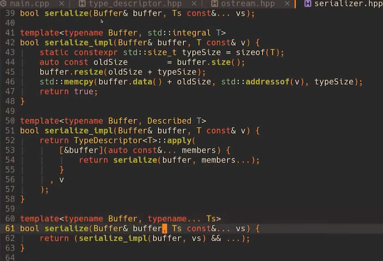The image size is (383, 261).
Task: Click the C++ file icon beside main.cpp
Action: coord(3,4)
